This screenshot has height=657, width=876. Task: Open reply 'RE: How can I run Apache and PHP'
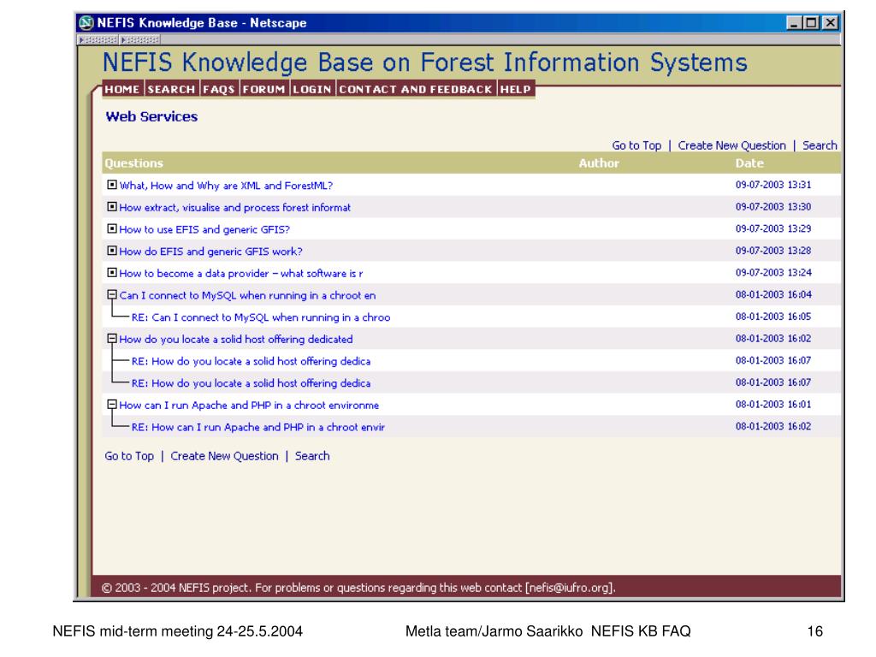[x=258, y=428]
